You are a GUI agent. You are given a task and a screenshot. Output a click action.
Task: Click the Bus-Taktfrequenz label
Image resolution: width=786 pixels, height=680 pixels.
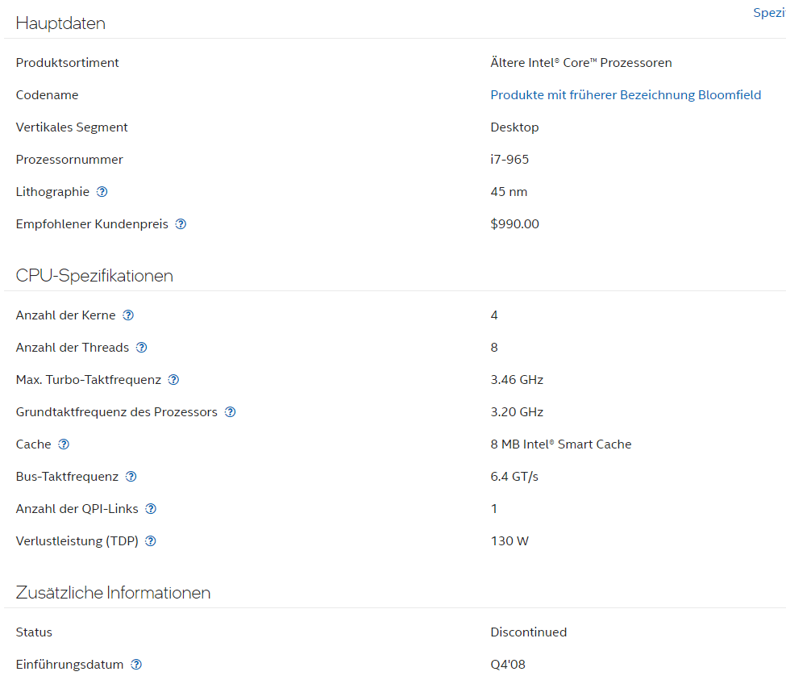[x=67, y=477]
